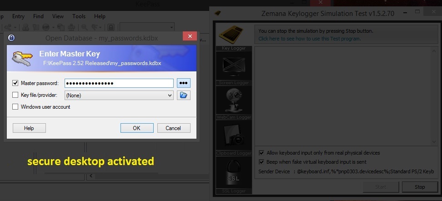Screen dimensions: 442x201
Task: Click the scroll-down arrow in Zemana log area
Action: click(x=434, y=142)
